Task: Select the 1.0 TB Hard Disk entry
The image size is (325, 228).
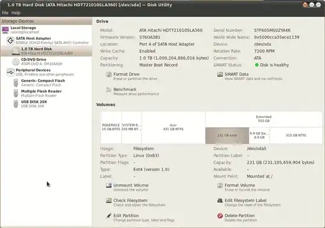Action: 46,51
